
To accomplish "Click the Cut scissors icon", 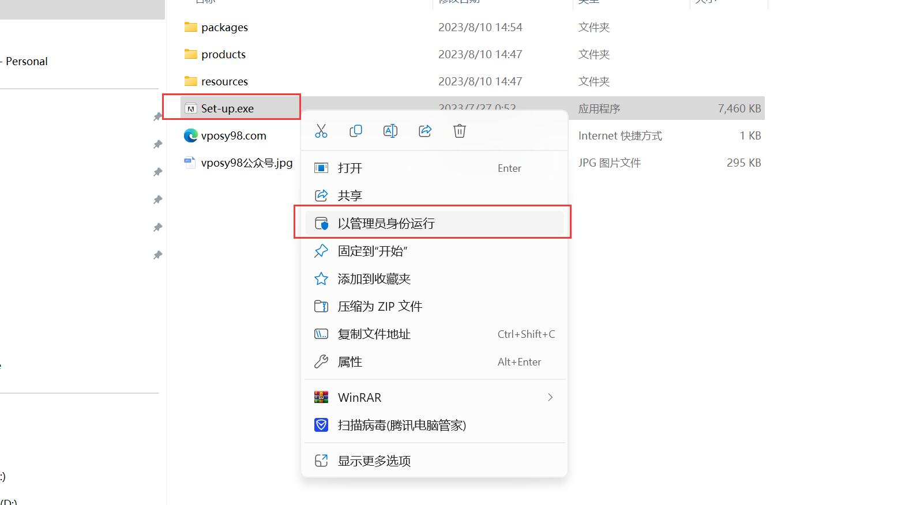I will (321, 131).
